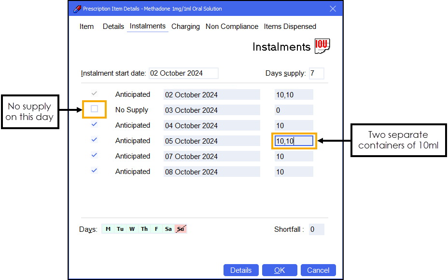Click the quantity field for 05 October 2024
Image resolution: width=448 pixels, height=280 pixels.
pyautogui.click(x=294, y=141)
